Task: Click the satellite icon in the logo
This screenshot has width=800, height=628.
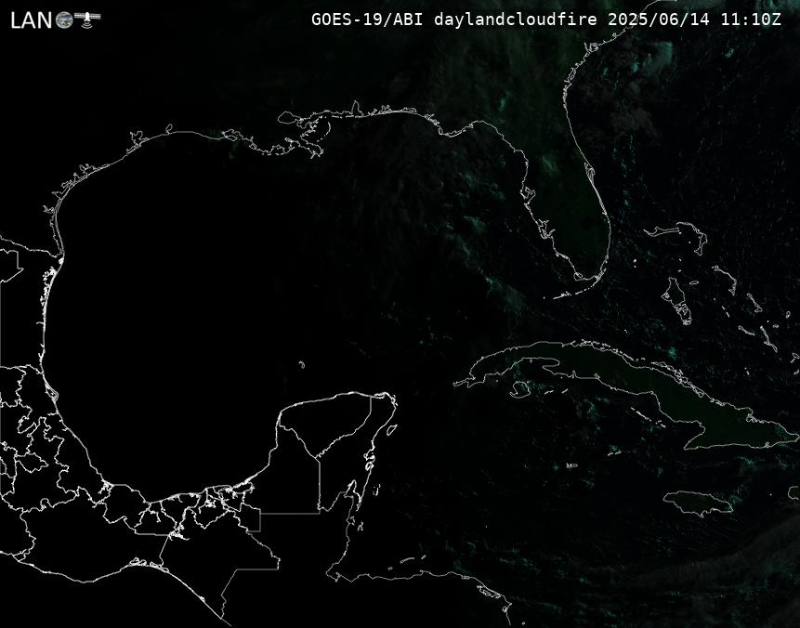Action: point(87,19)
